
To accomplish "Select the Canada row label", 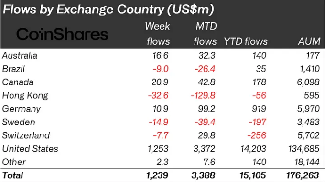I will 18,82.
